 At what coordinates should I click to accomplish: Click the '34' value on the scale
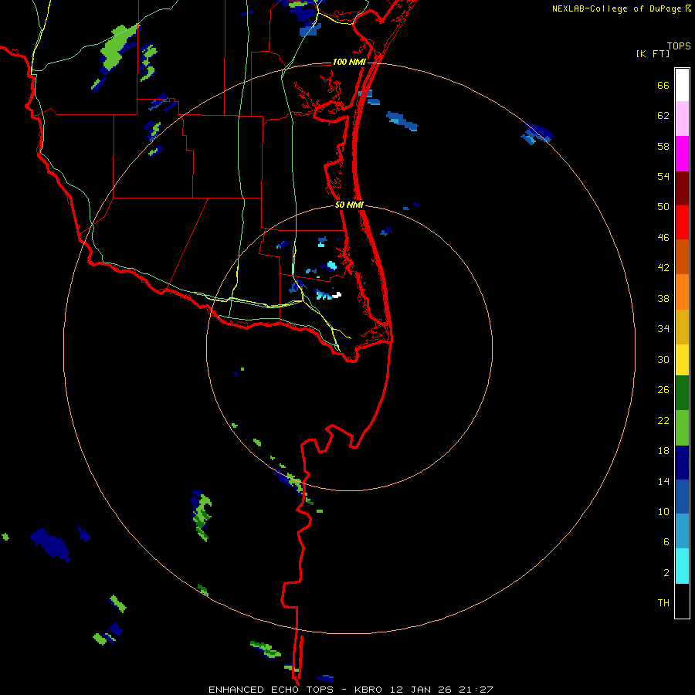click(663, 329)
